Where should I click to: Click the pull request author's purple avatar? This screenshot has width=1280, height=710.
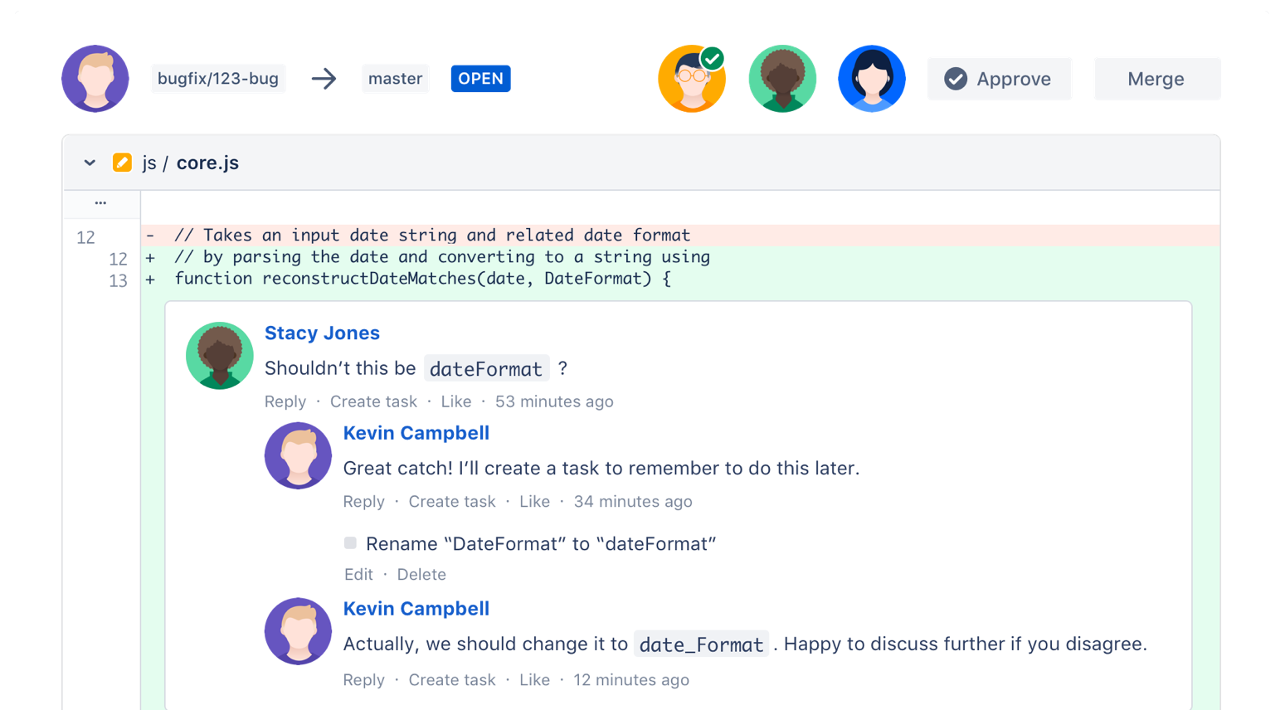click(x=95, y=79)
